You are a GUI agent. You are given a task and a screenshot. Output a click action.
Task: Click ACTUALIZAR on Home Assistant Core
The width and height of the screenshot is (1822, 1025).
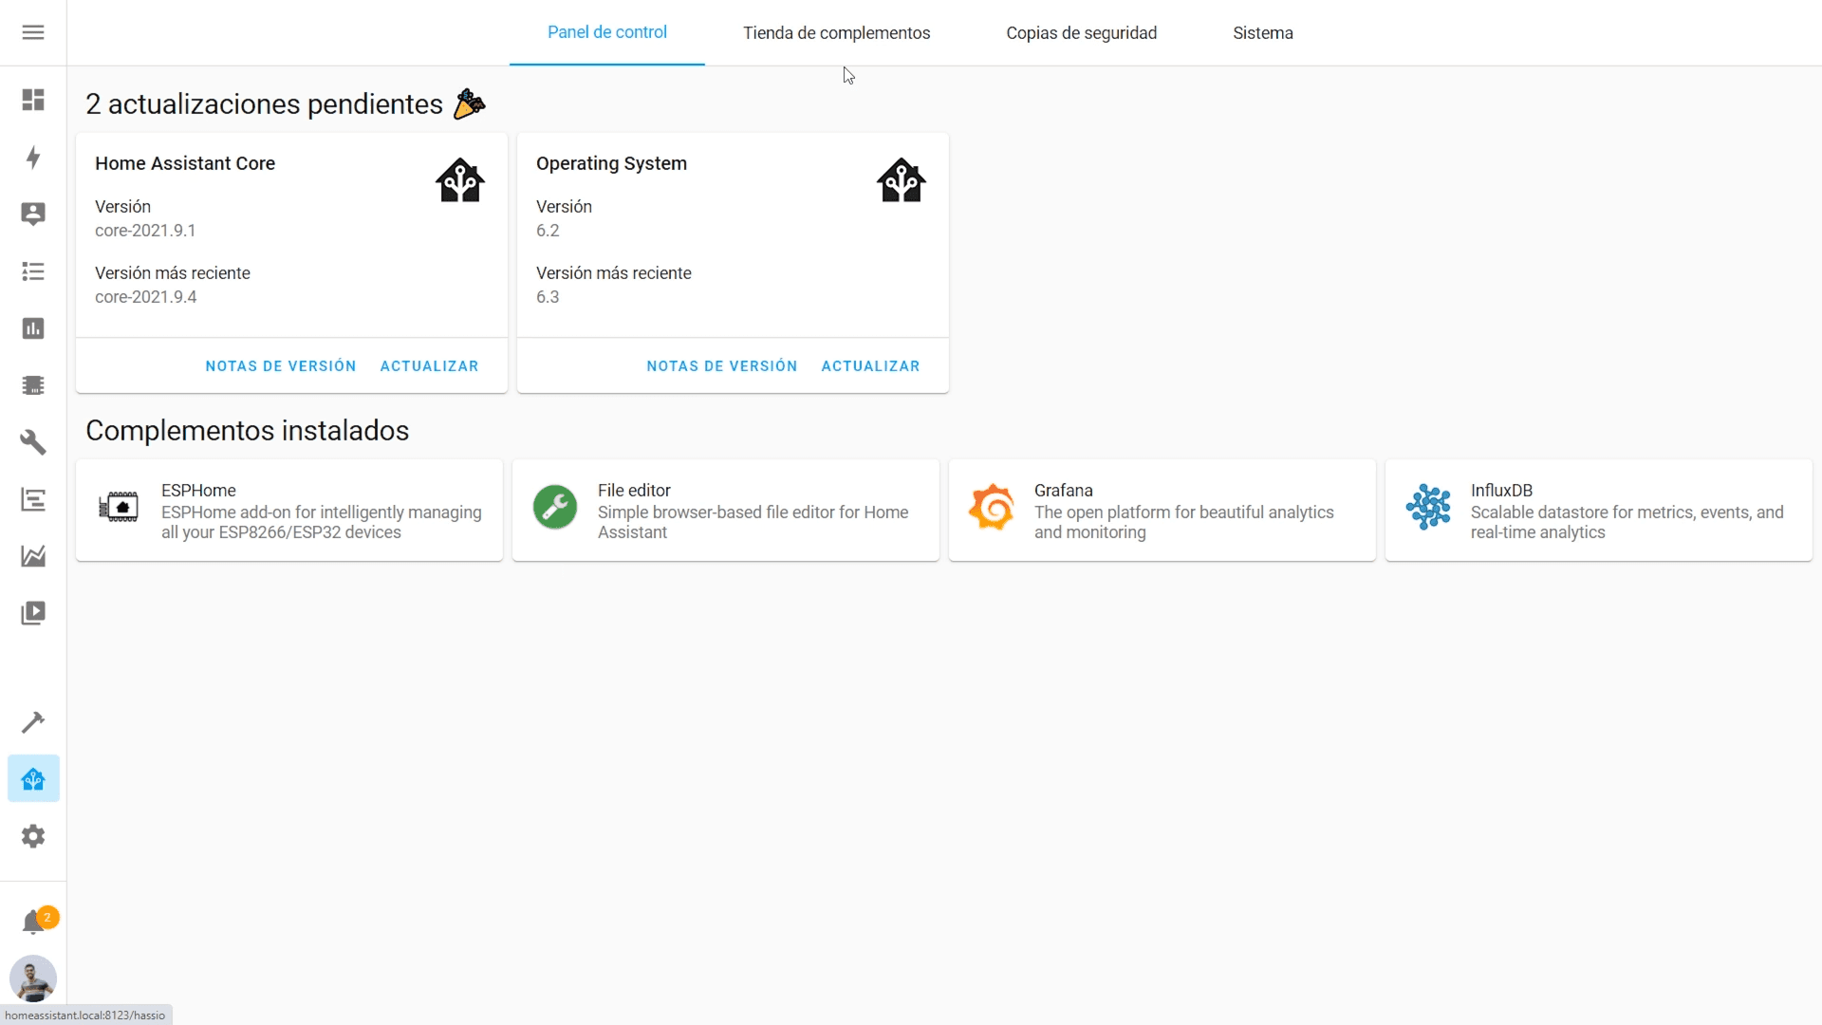point(429,365)
